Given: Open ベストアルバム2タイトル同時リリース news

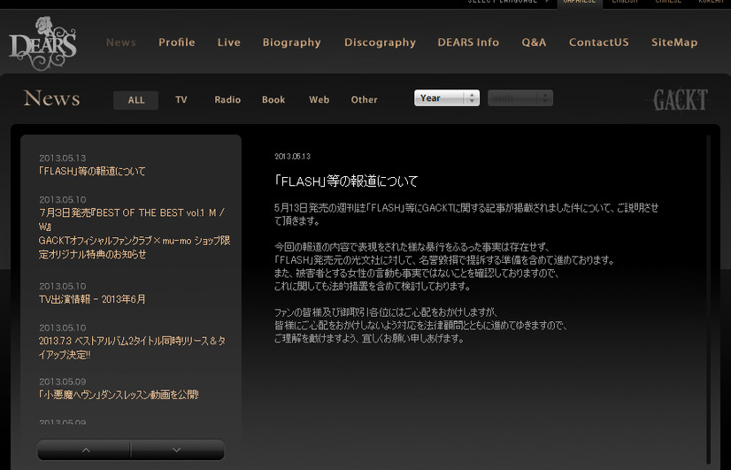Looking at the screenshot, I should (x=132, y=348).
